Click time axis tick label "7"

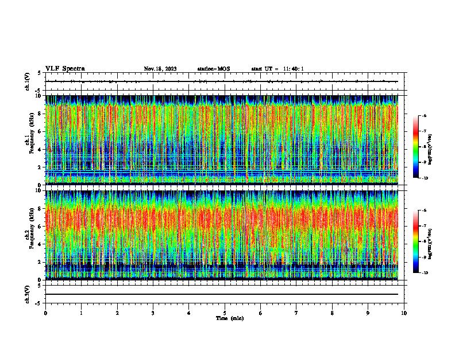click(296, 313)
